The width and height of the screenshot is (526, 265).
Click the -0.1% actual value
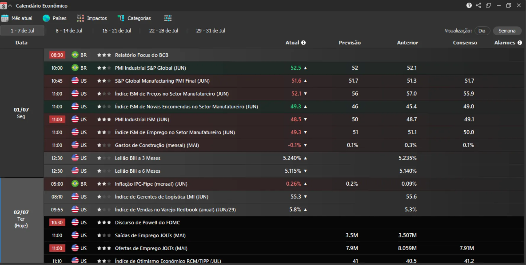pyautogui.click(x=294, y=145)
